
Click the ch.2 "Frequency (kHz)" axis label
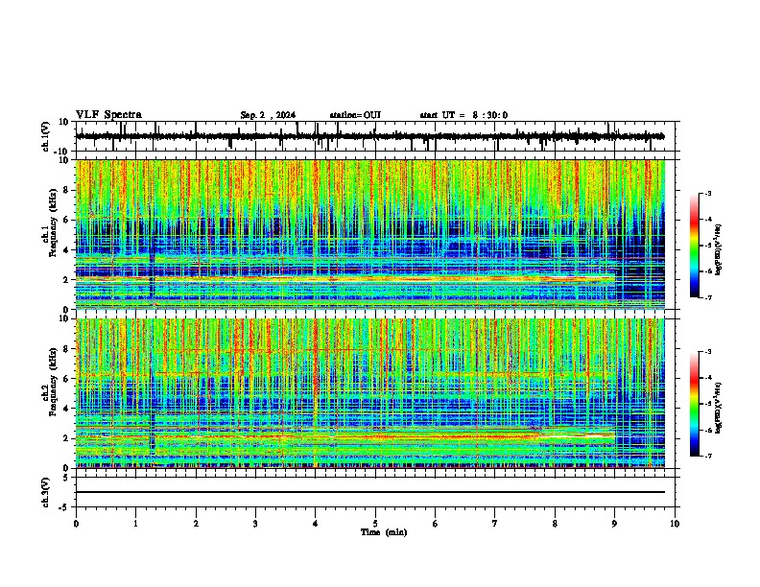click(x=53, y=382)
